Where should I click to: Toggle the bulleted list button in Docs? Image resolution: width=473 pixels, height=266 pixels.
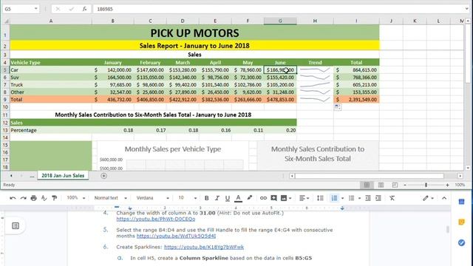(x=352, y=198)
